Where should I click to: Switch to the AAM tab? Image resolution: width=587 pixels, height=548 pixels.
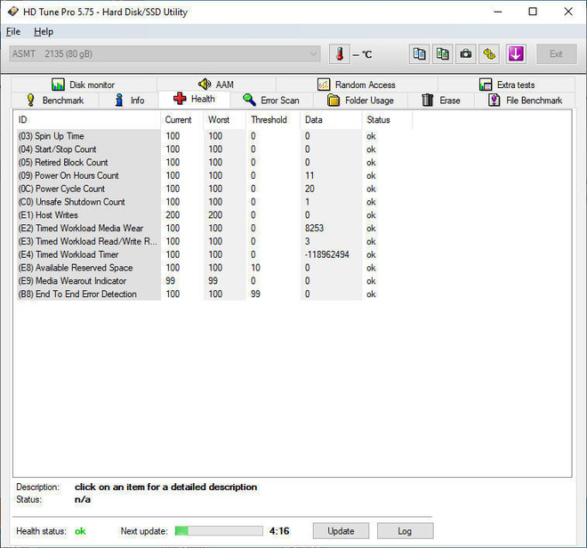pyautogui.click(x=216, y=85)
